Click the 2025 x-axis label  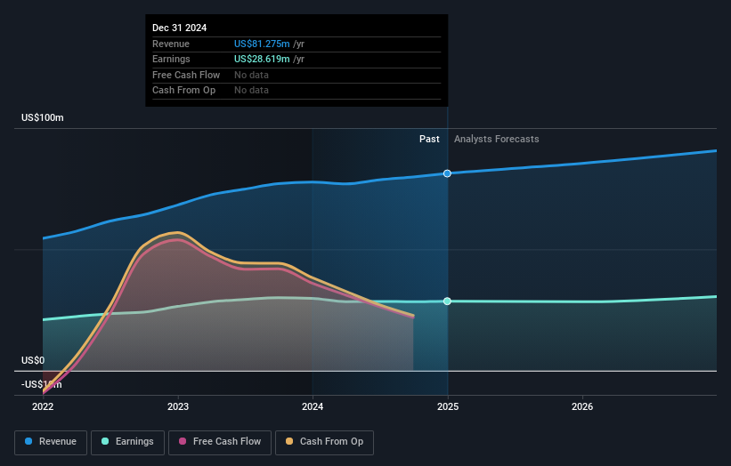pyautogui.click(x=448, y=406)
